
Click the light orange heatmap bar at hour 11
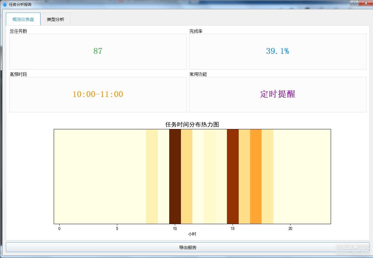186,176
